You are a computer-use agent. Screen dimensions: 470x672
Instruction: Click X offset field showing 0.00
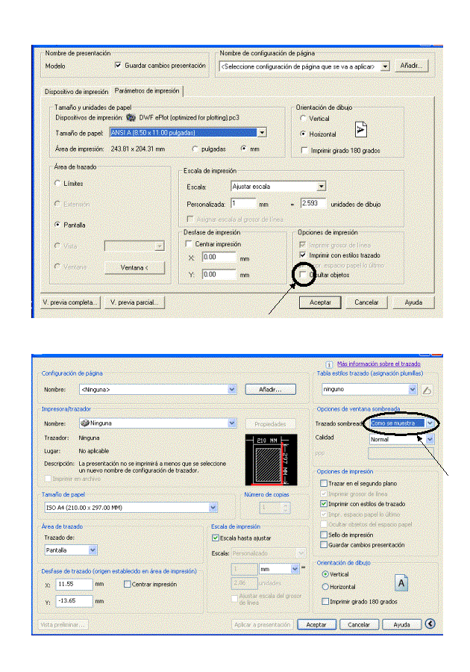coord(219,257)
